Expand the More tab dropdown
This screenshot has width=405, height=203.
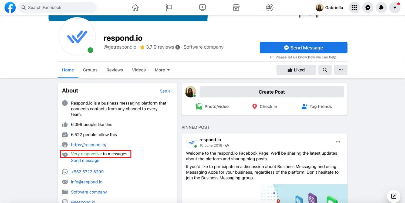(162, 70)
